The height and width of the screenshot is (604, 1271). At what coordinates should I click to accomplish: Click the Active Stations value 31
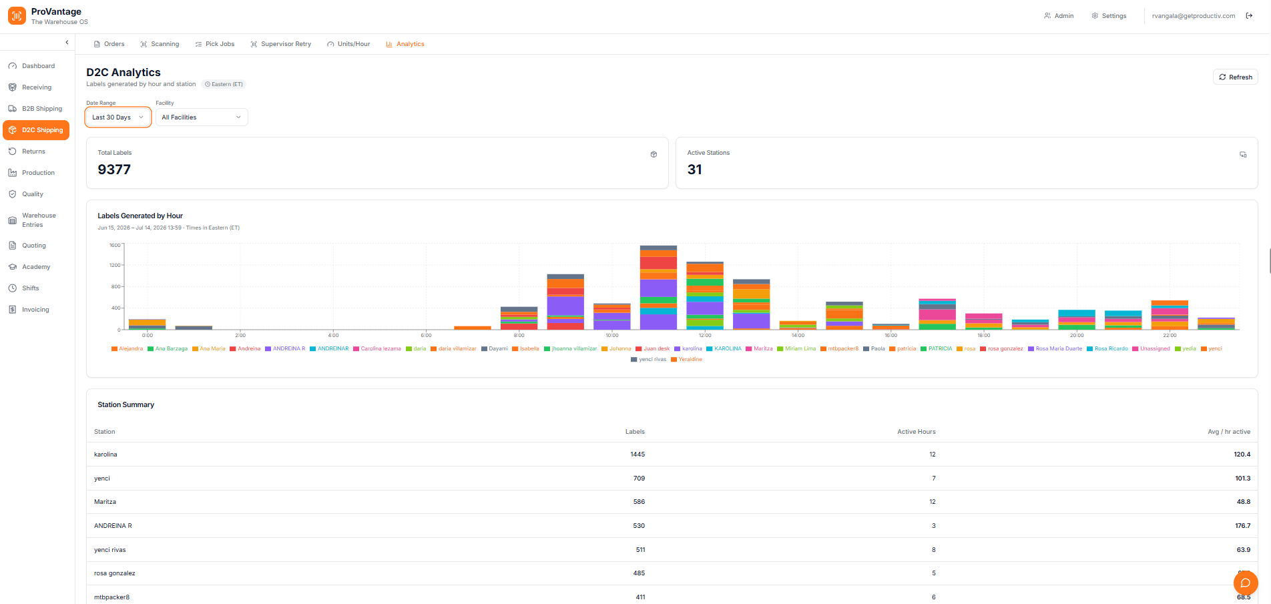695,170
